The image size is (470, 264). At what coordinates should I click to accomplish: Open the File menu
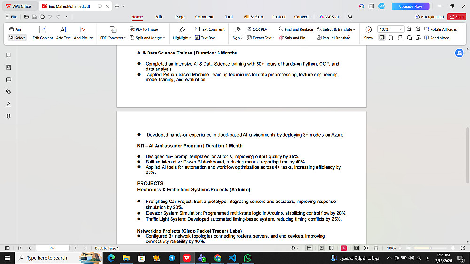pyautogui.click(x=11, y=17)
